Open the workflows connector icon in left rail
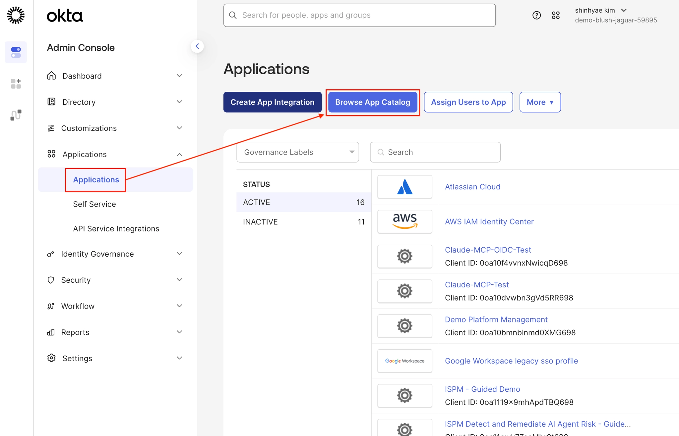679x436 pixels. pos(16,115)
